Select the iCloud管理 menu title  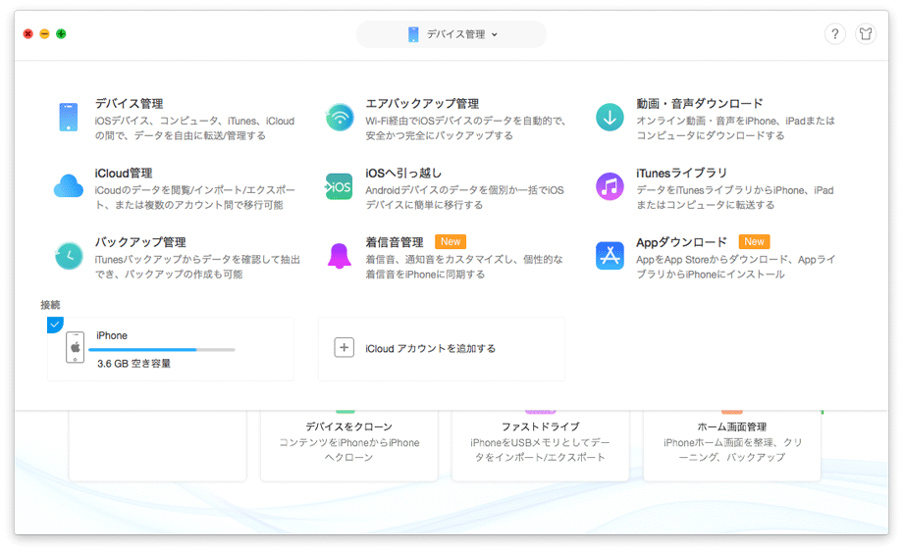tap(124, 174)
